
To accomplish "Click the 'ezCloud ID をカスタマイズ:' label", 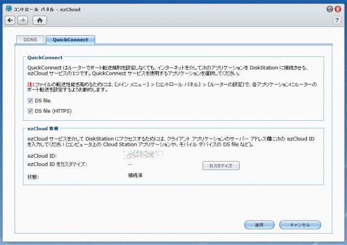I will pyautogui.click(x=57, y=164).
